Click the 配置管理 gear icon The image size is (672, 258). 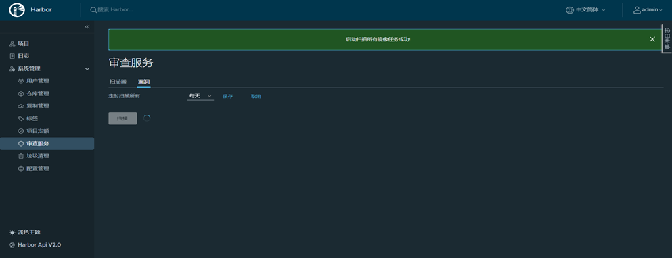pos(20,169)
